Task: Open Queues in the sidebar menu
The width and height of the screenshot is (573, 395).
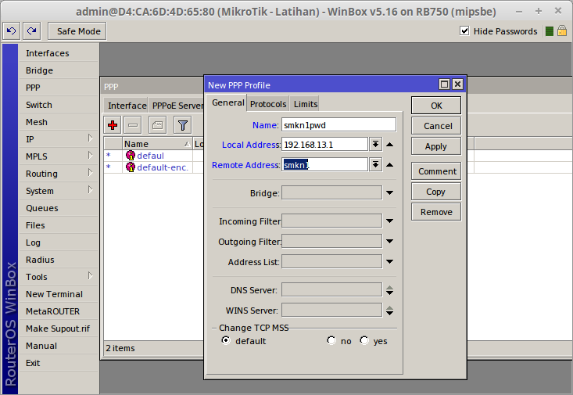Action: [59, 208]
